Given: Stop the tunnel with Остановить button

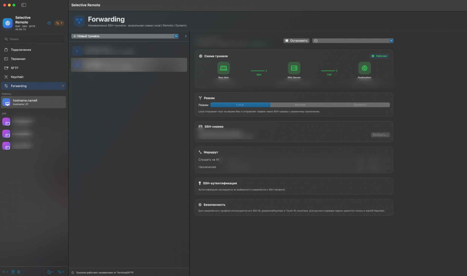Looking at the screenshot, I should (x=296, y=41).
